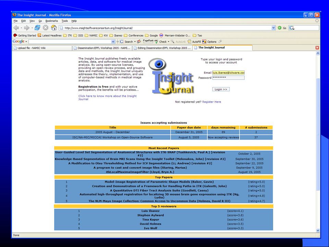This screenshot has width=329, height=247.
Task: Open the File menu
Action: (x=15, y=21)
